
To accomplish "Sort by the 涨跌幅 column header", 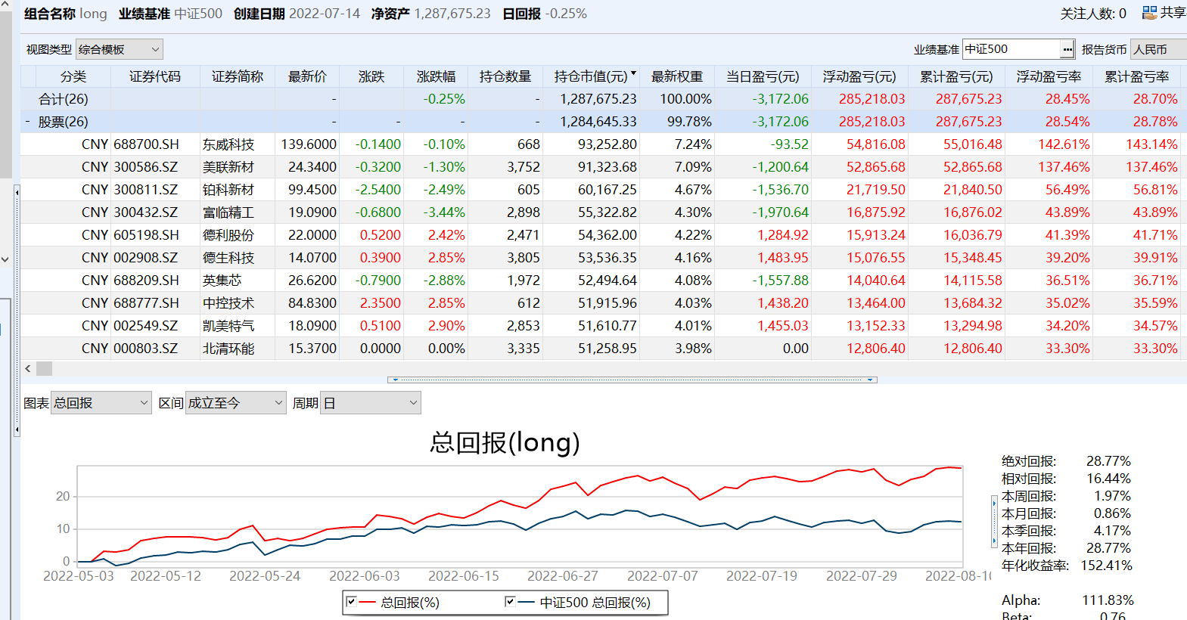I will (x=436, y=76).
